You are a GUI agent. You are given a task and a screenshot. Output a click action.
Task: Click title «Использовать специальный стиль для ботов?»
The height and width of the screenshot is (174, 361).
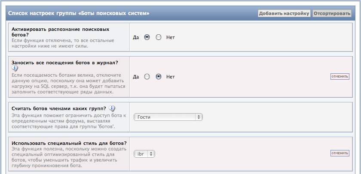pyautogui.click(x=69, y=143)
